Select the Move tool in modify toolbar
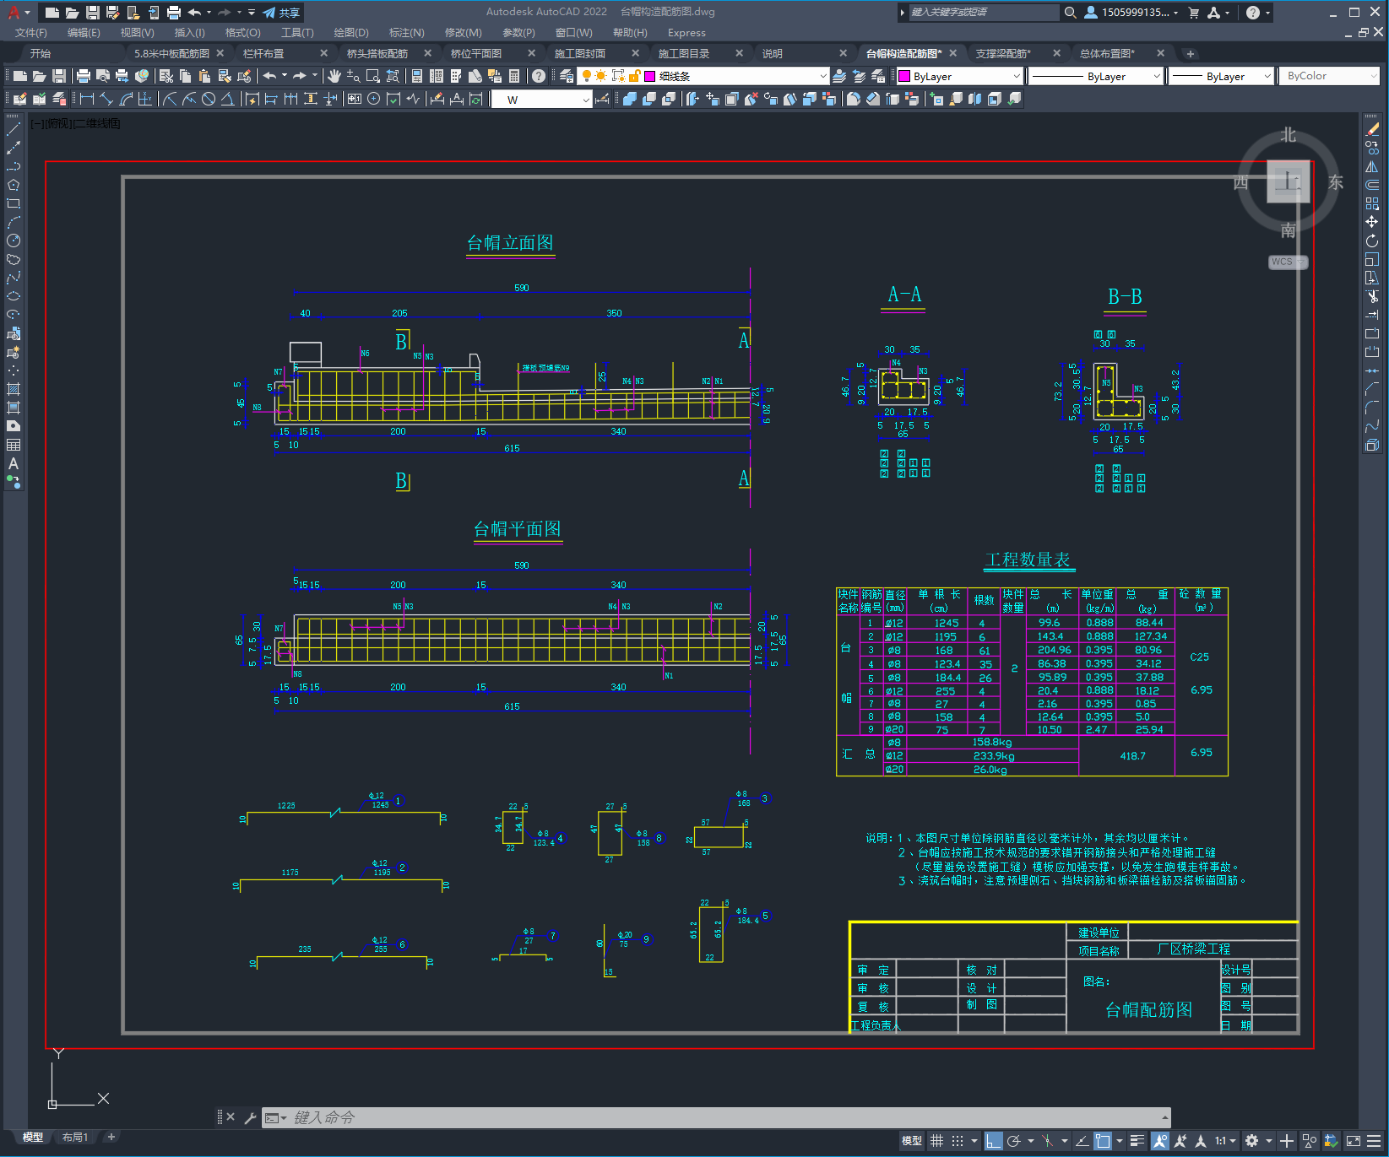The width and height of the screenshot is (1389, 1157). pyautogui.click(x=1372, y=222)
